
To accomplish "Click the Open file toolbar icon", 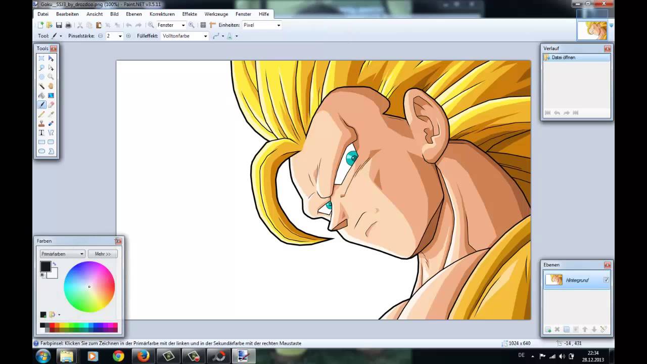I will pyautogui.click(x=49, y=25).
